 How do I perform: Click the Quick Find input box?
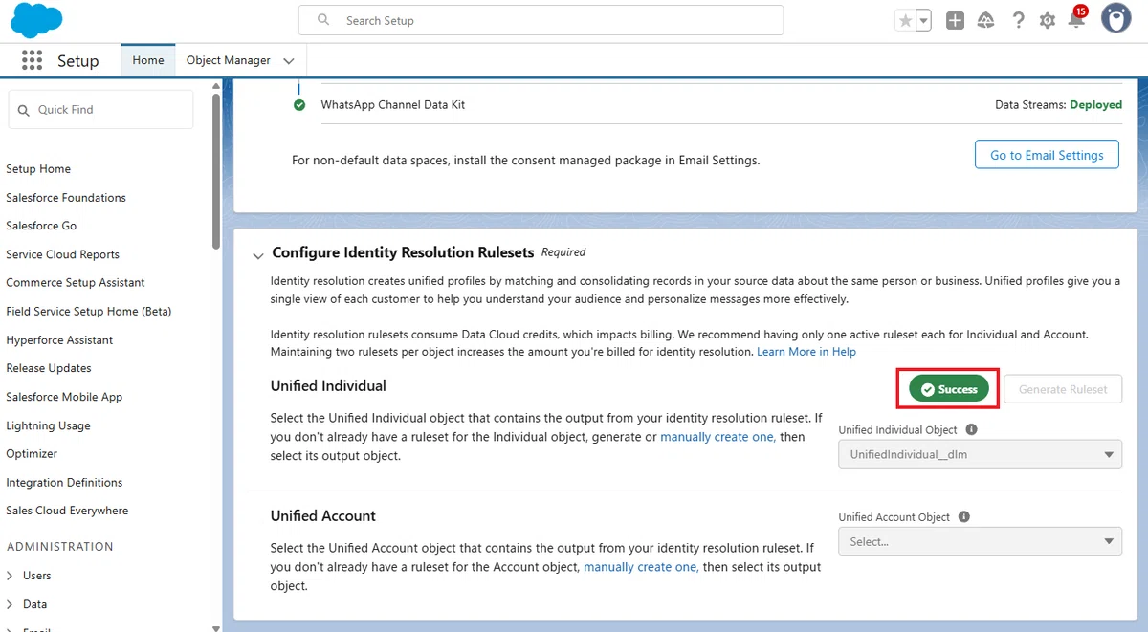pos(100,110)
